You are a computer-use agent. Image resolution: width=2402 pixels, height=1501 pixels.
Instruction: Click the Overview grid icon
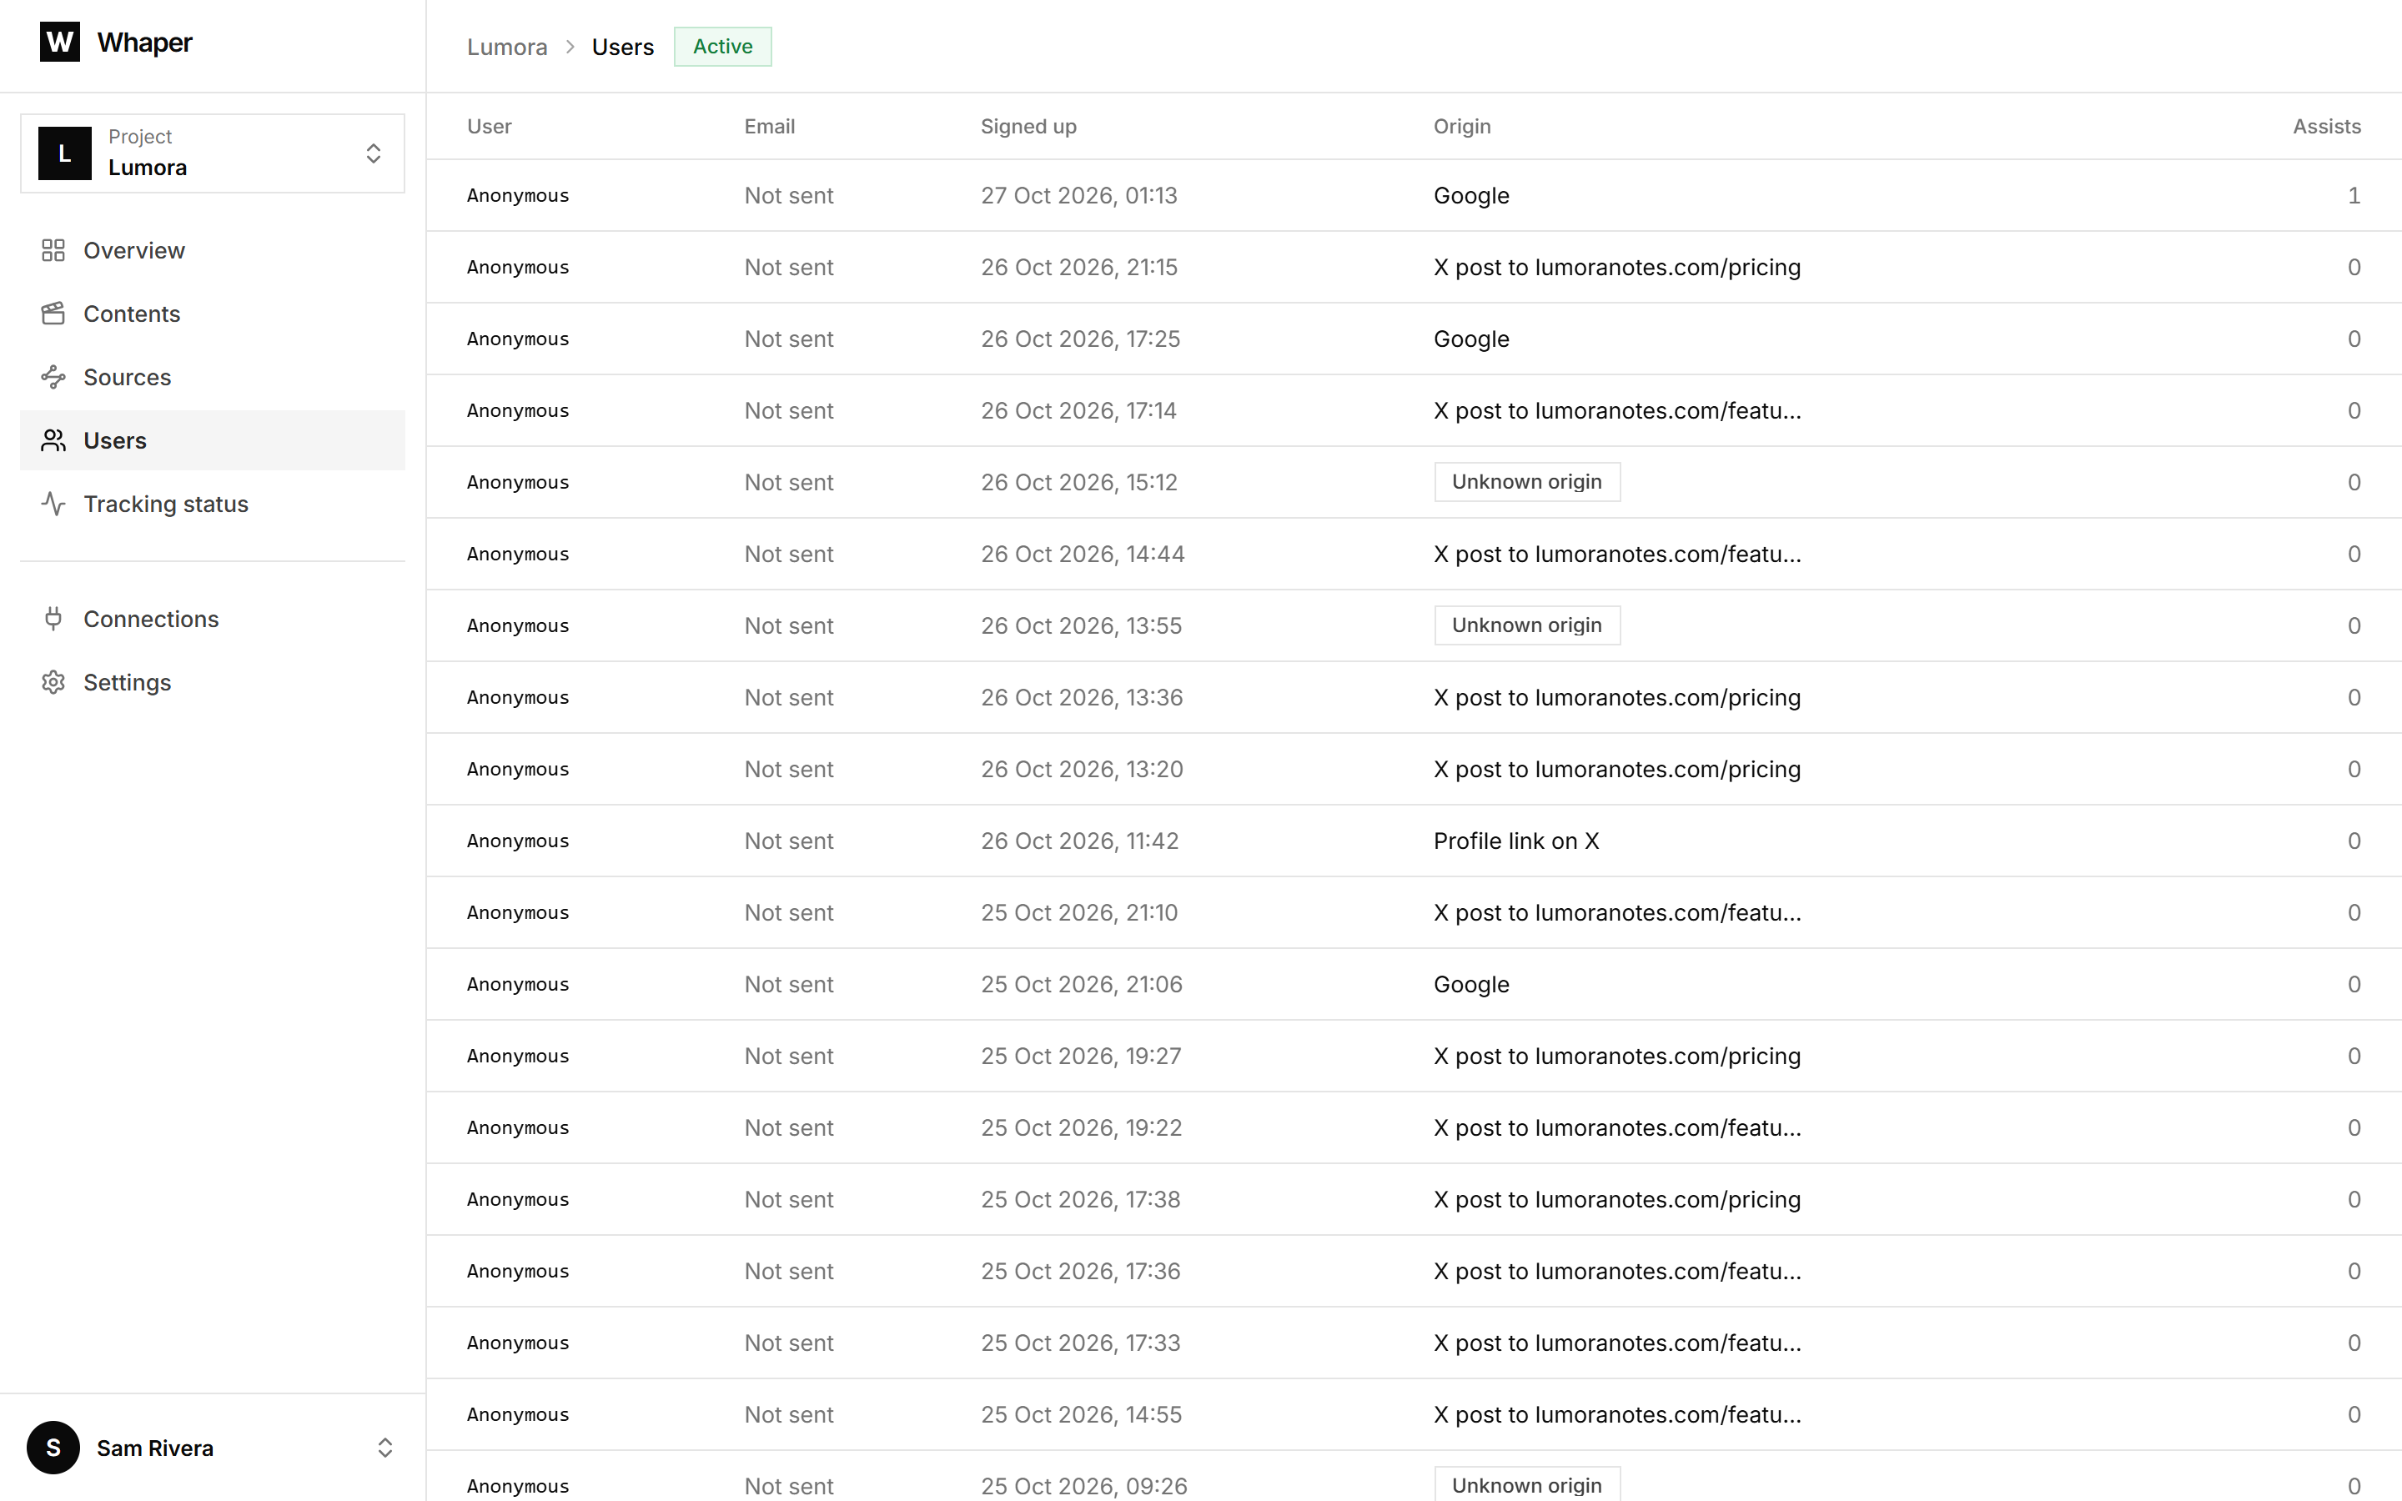[53, 250]
